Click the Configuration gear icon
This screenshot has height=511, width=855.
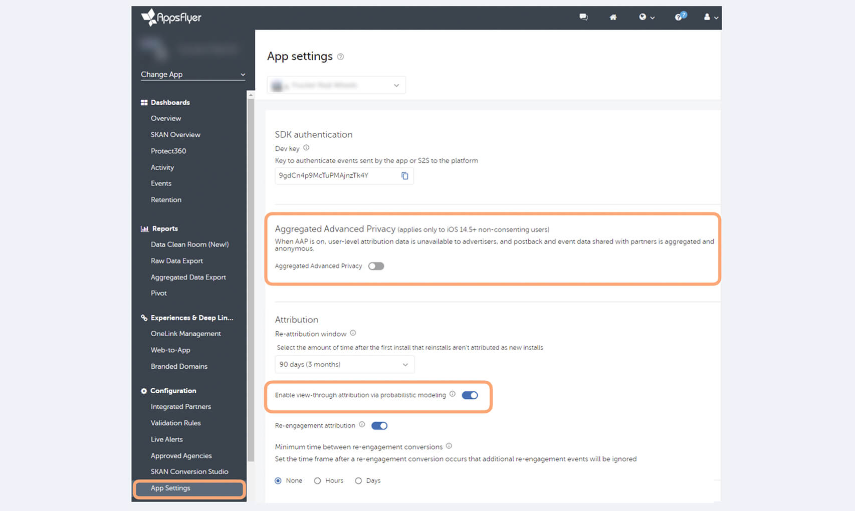pos(144,391)
